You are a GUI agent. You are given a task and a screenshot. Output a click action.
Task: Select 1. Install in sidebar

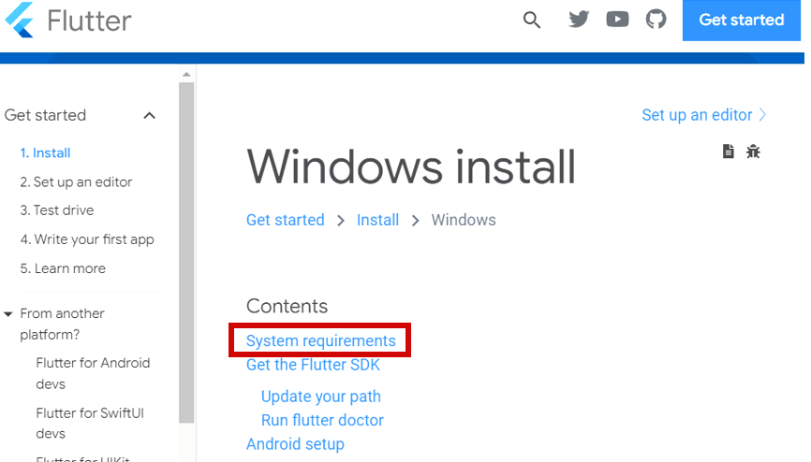(45, 153)
